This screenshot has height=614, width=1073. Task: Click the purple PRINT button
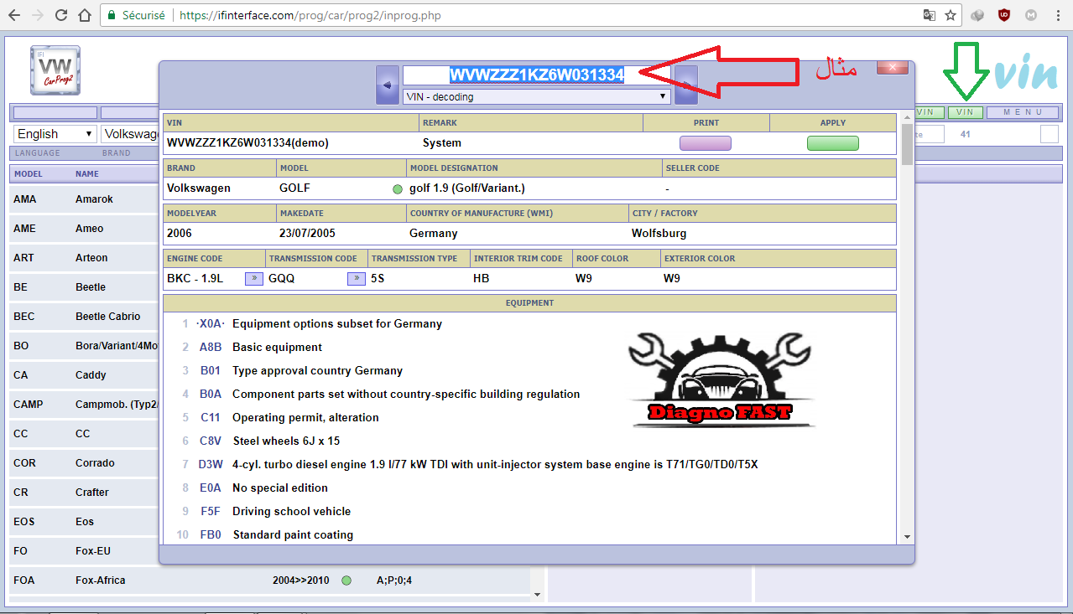click(x=706, y=143)
